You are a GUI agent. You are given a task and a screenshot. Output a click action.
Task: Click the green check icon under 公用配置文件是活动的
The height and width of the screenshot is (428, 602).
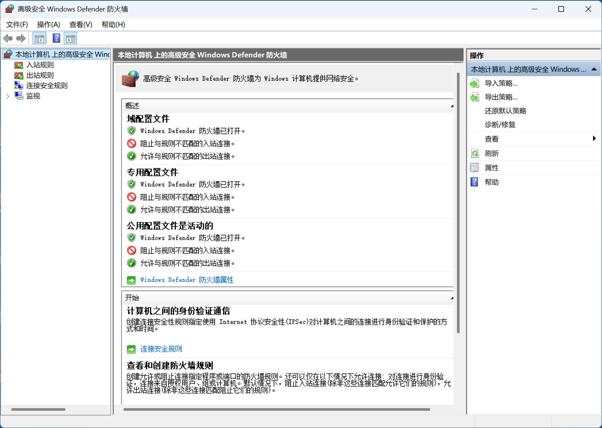pyautogui.click(x=132, y=263)
